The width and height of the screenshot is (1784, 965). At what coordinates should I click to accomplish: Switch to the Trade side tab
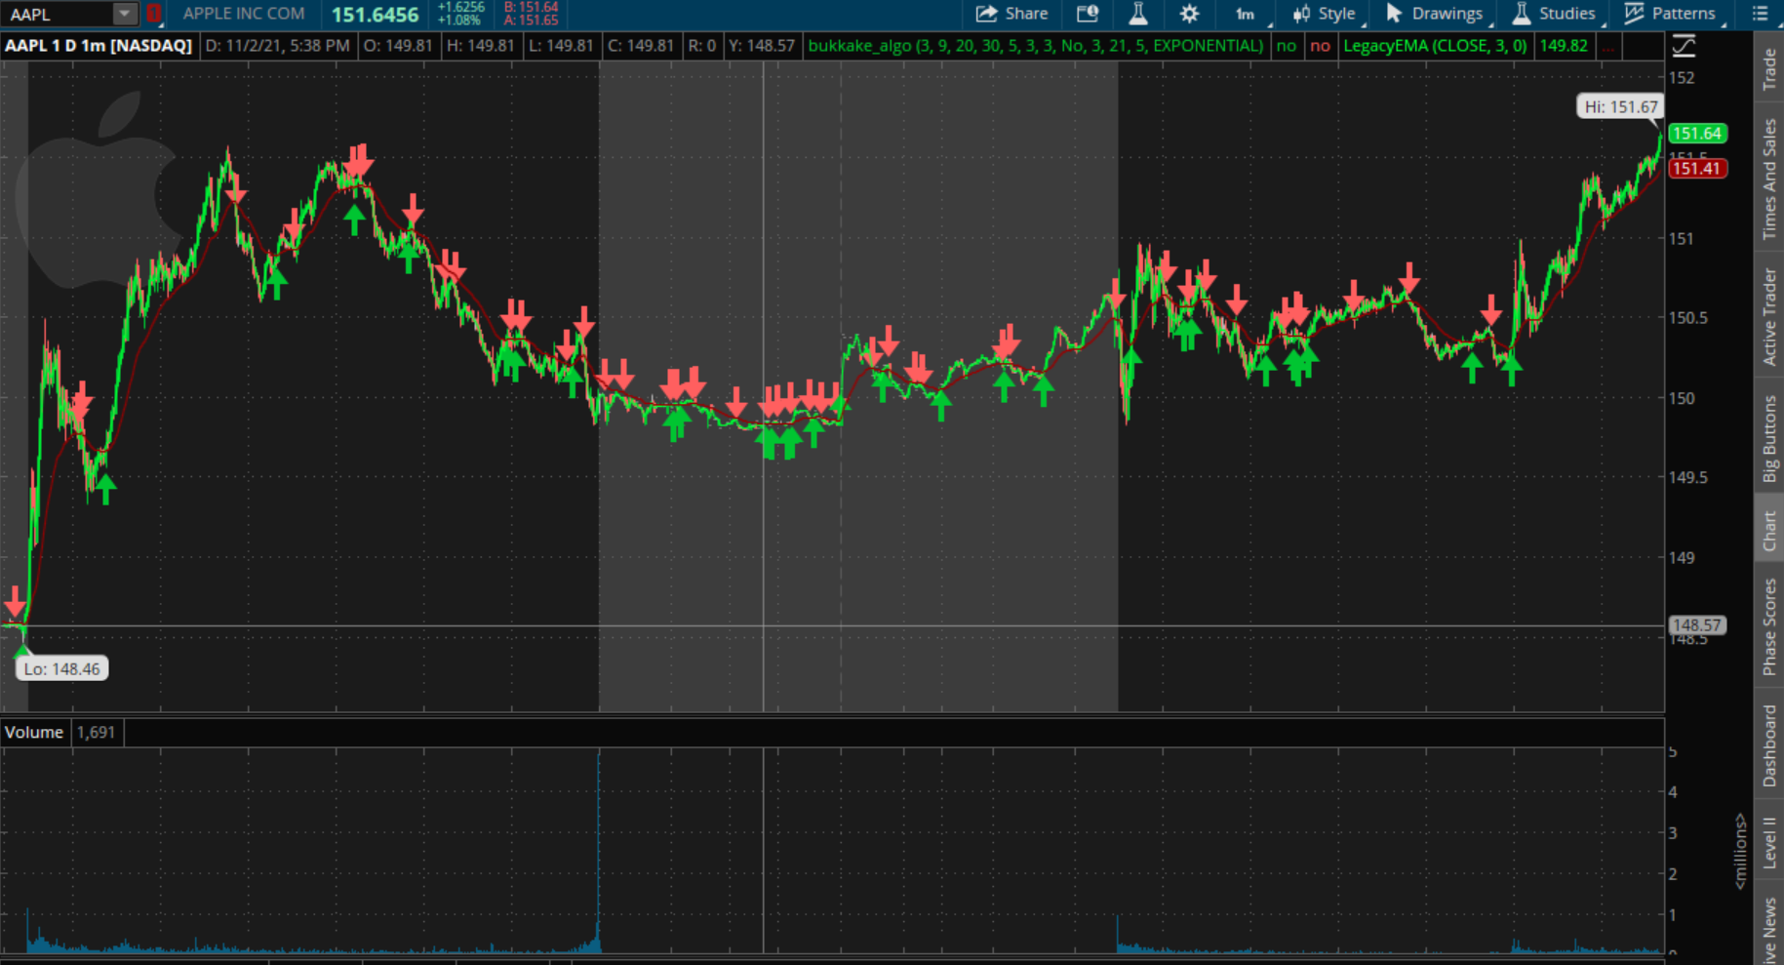[x=1769, y=68]
